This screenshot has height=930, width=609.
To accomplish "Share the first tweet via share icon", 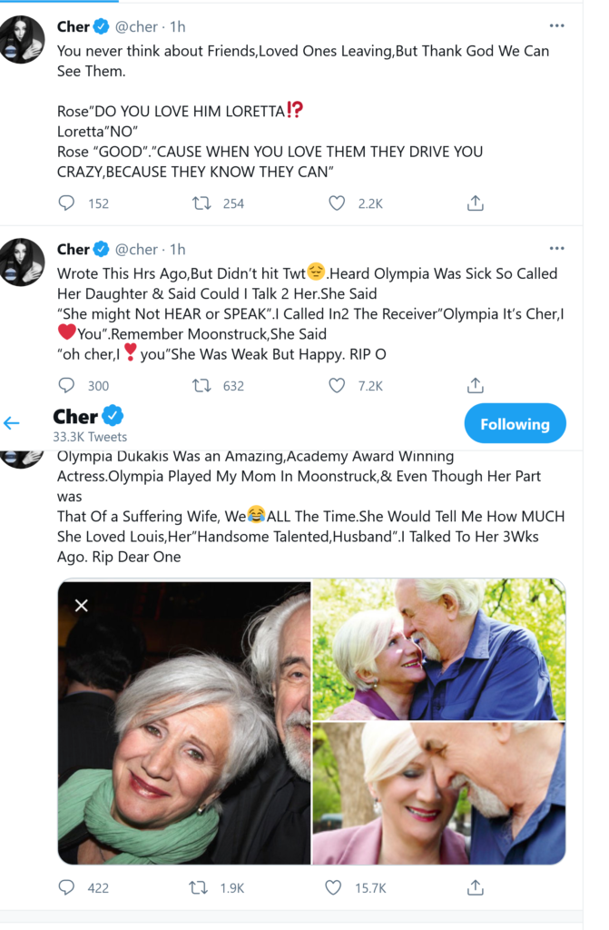I will [x=475, y=203].
